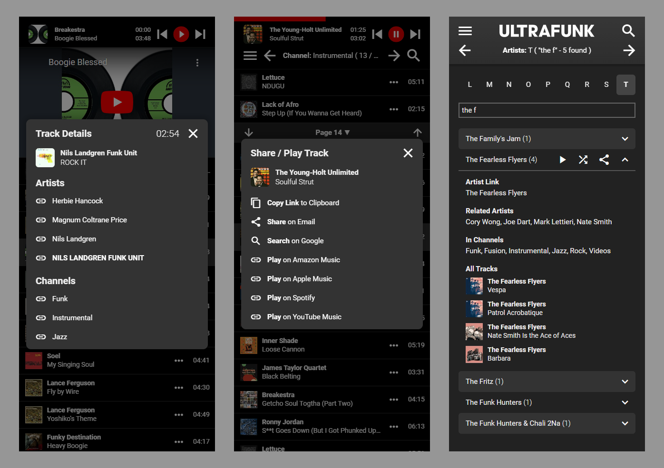Screen dimensions: 664x468
Task: Close the Share / Play Track dialog
Action: coord(408,153)
